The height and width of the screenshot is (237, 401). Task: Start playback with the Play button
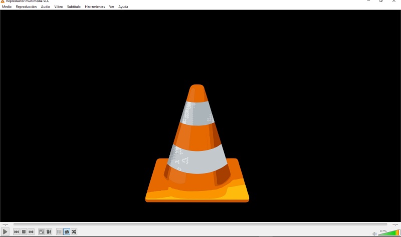(5, 231)
